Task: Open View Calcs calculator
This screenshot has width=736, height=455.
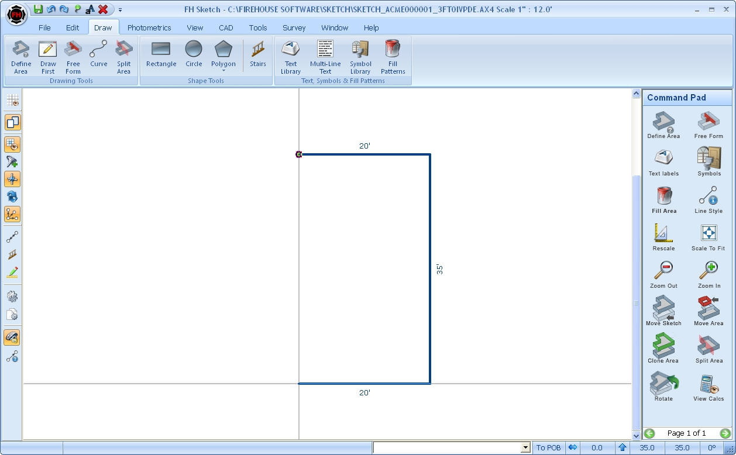Action: pyautogui.click(x=709, y=387)
